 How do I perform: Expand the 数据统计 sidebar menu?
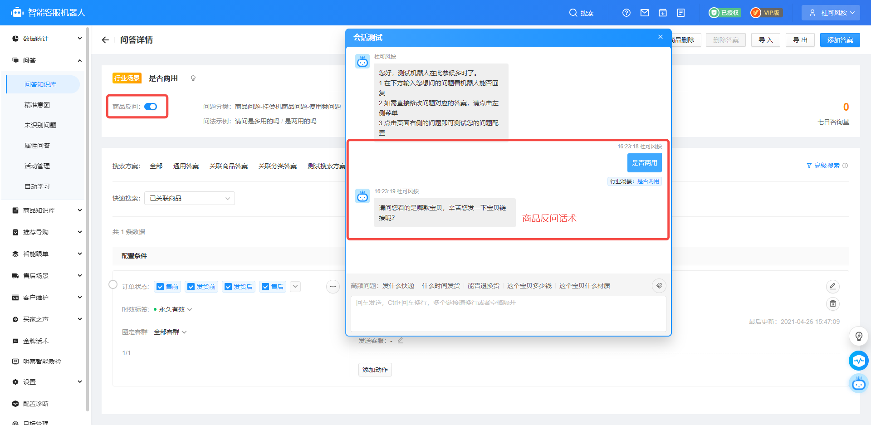coord(47,39)
